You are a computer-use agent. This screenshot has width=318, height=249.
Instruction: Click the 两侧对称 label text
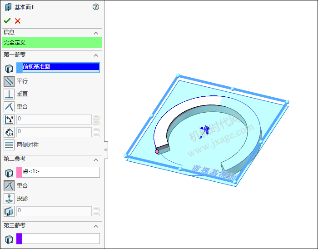28,145
